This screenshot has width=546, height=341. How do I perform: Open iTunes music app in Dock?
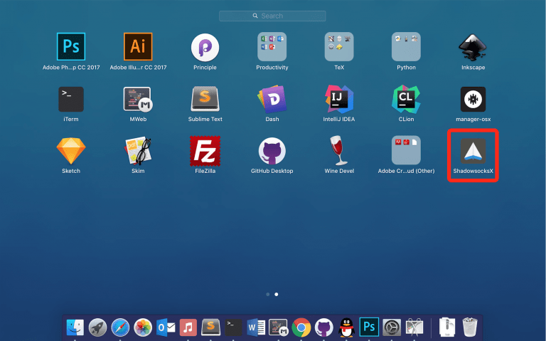click(188, 327)
